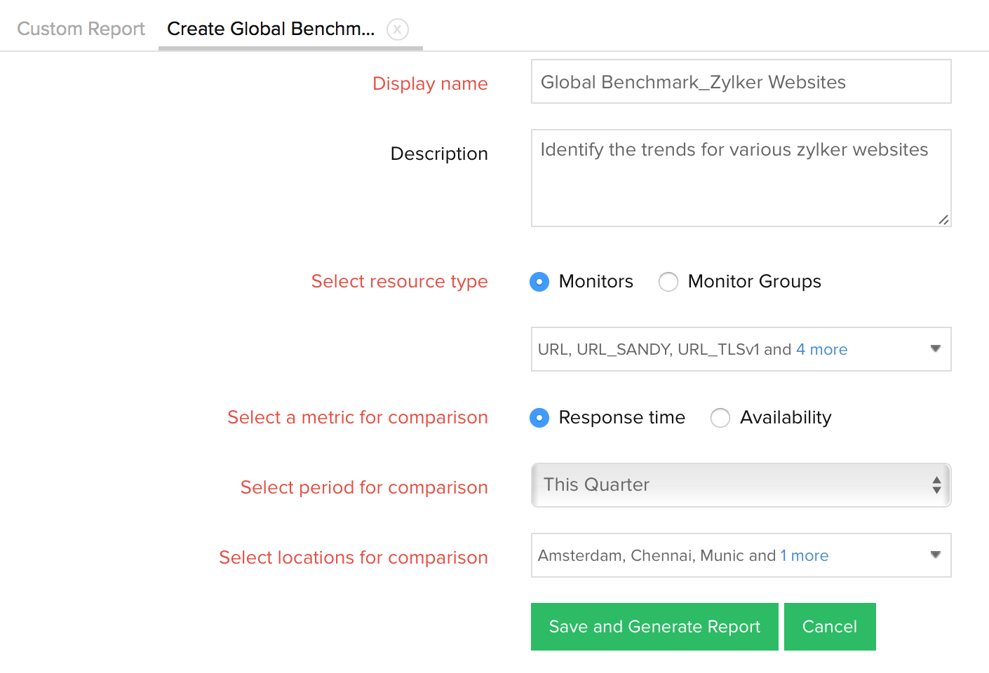The width and height of the screenshot is (989, 673).
Task: Click the period selector up-down arrows
Action: [936, 485]
